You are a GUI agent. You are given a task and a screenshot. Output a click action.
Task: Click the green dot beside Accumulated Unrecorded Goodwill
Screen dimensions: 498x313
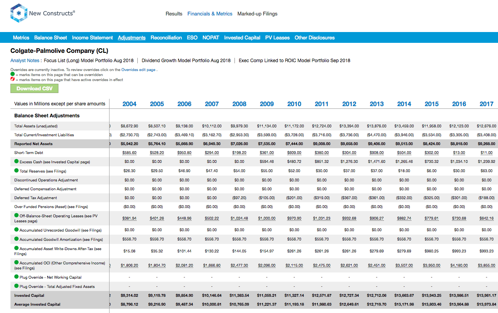coord(17,230)
